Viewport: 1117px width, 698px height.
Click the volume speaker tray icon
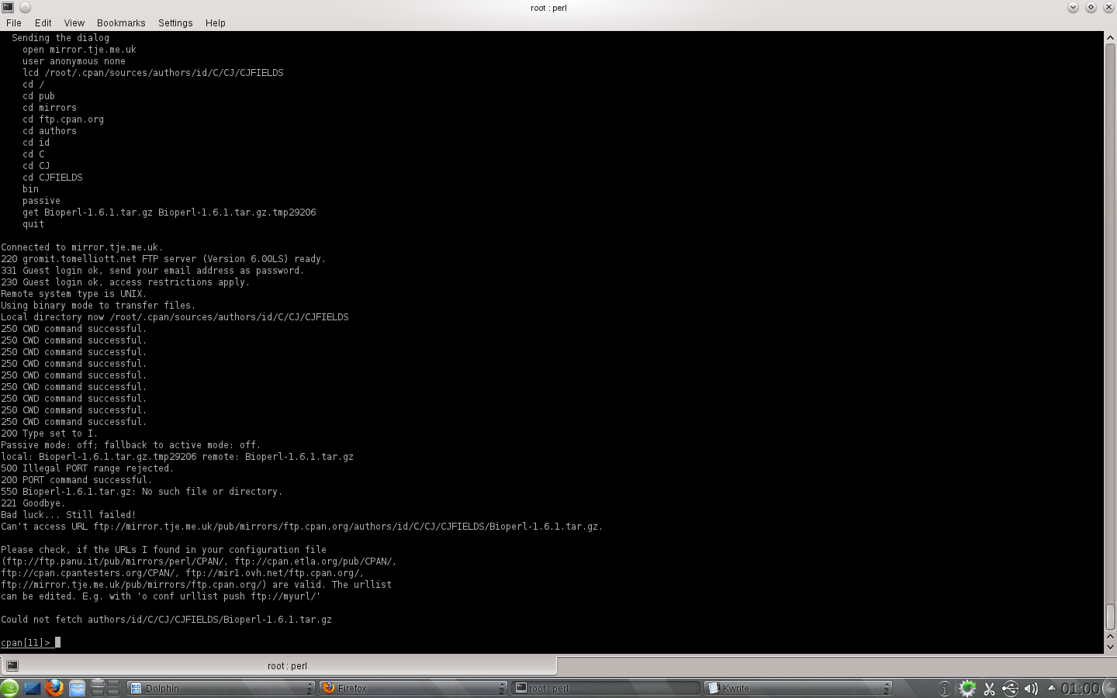pyautogui.click(x=1031, y=688)
